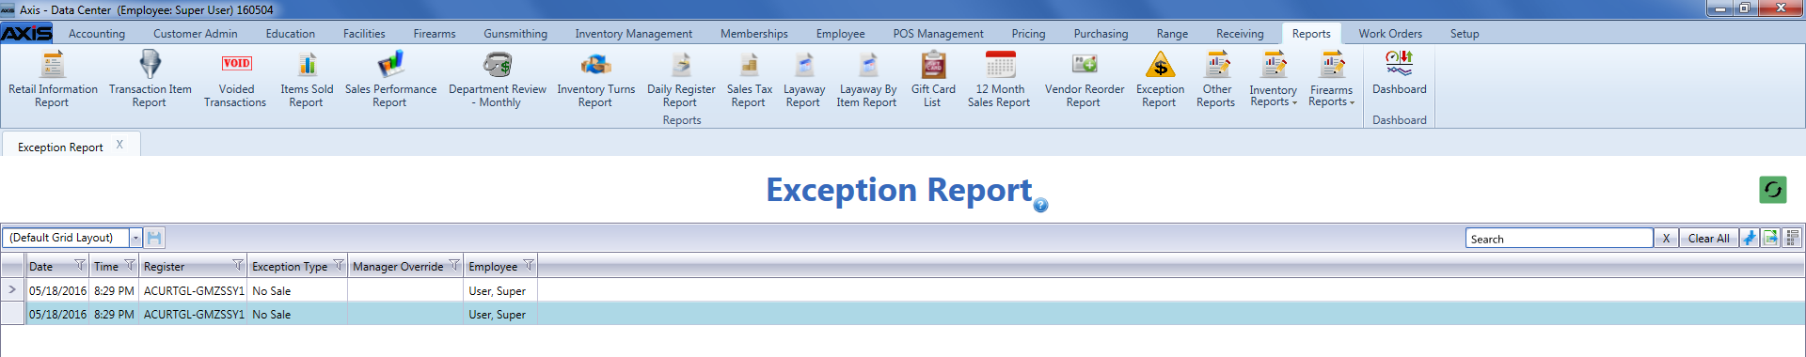Open the Employee ribbon tab
This screenshot has width=1806, height=357.
(840, 34)
